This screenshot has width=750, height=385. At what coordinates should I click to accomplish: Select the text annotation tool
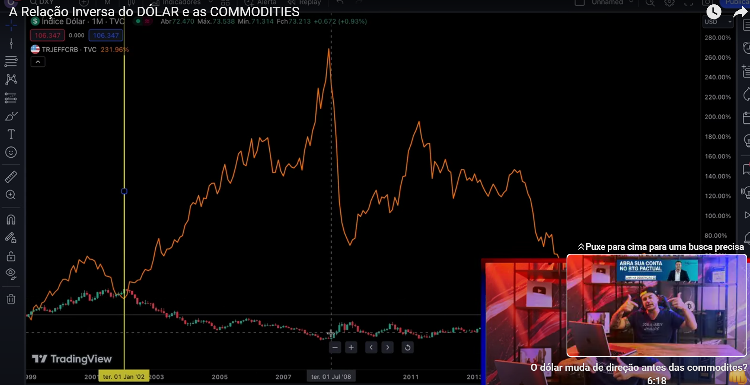coord(11,134)
